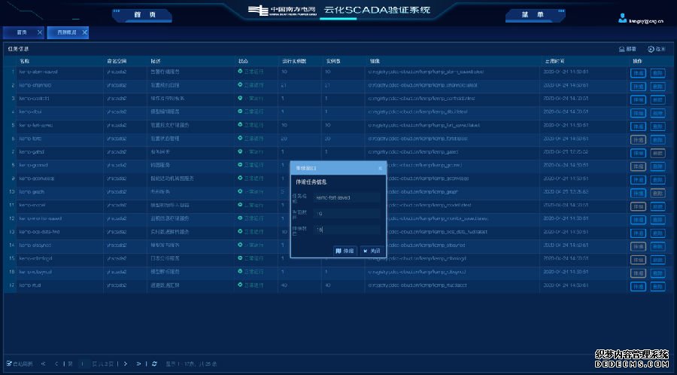677x375 pixels.
Task: Click 删除 button for row 3
Action: pyautogui.click(x=657, y=100)
